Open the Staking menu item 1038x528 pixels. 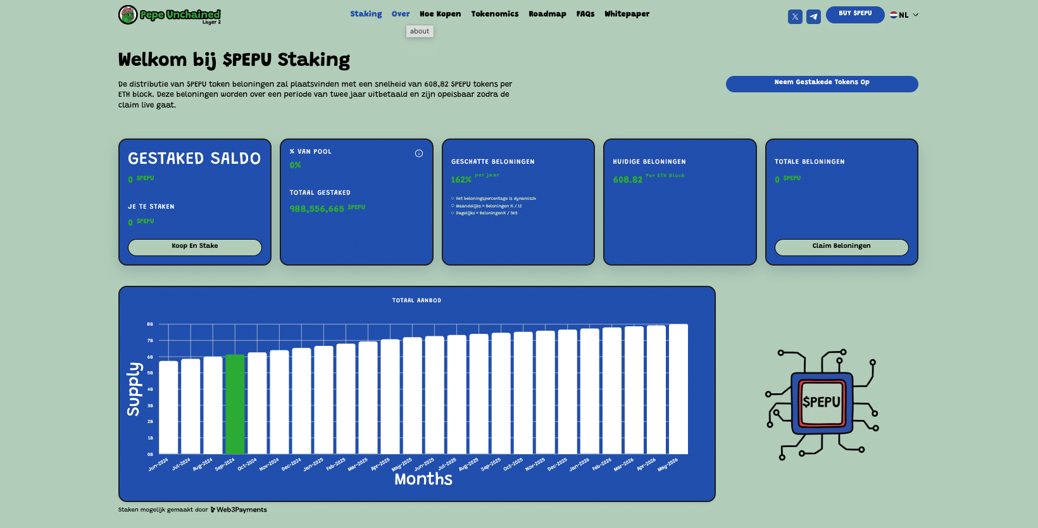366,14
